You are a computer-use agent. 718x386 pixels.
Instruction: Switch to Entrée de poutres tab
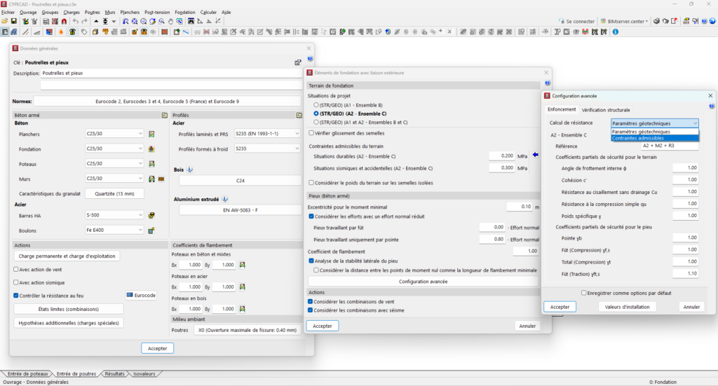[x=76, y=373]
